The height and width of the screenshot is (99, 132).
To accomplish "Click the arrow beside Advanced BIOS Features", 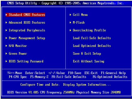I will tap(6, 23).
